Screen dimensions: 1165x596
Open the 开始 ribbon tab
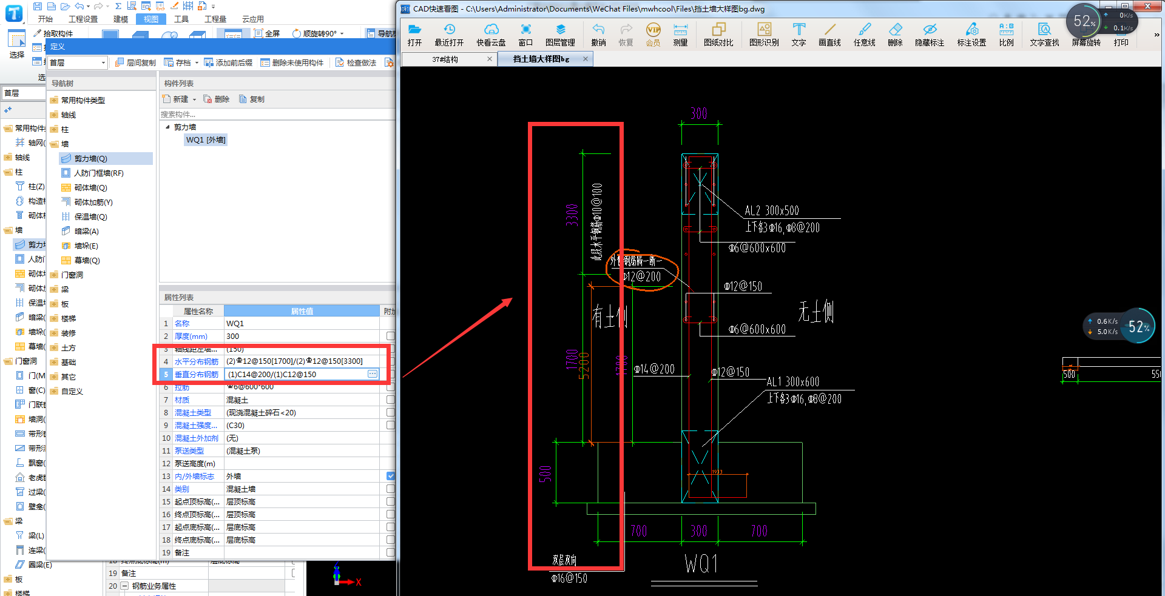tap(45, 19)
